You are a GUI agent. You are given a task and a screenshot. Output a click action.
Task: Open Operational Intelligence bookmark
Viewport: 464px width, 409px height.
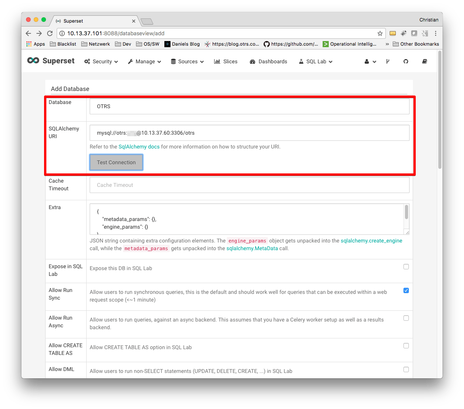pos(349,44)
